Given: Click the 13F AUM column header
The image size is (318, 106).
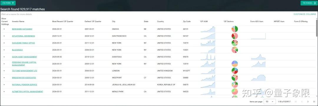Looking at the screenshot, I should pyautogui.click(x=204, y=21).
